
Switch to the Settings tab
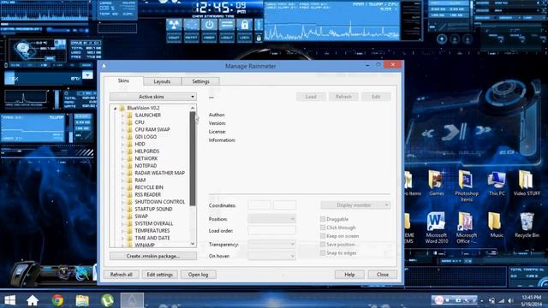tap(200, 81)
